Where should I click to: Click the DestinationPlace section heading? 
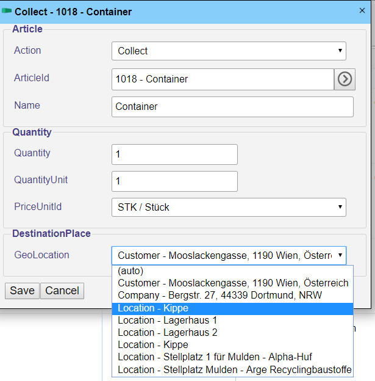pyautogui.click(x=51, y=233)
